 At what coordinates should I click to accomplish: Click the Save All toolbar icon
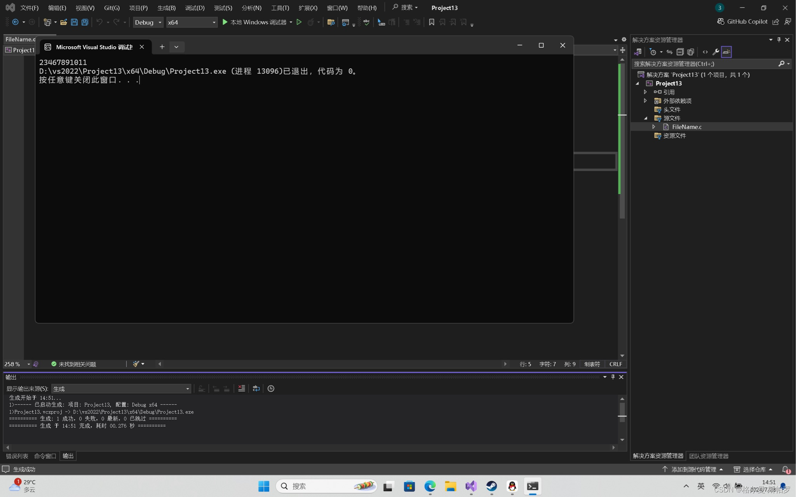click(x=85, y=22)
